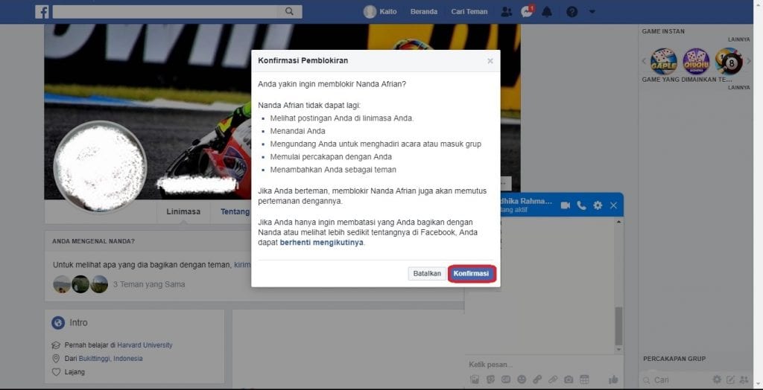Switch to the Tentang tab
763x390 pixels.
coord(235,211)
